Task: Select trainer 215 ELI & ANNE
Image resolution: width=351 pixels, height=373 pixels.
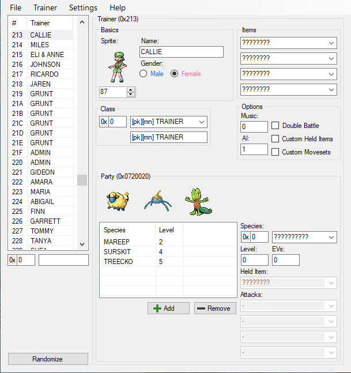Action: tap(42, 54)
